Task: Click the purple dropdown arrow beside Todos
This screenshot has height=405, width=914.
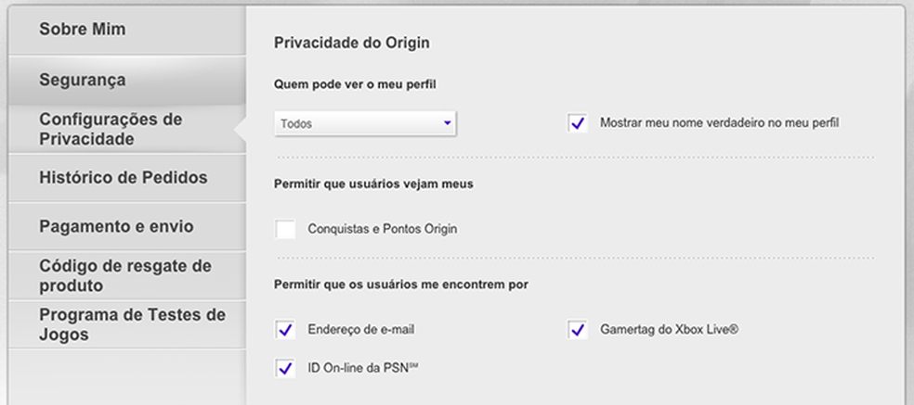Action: pos(447,122)
